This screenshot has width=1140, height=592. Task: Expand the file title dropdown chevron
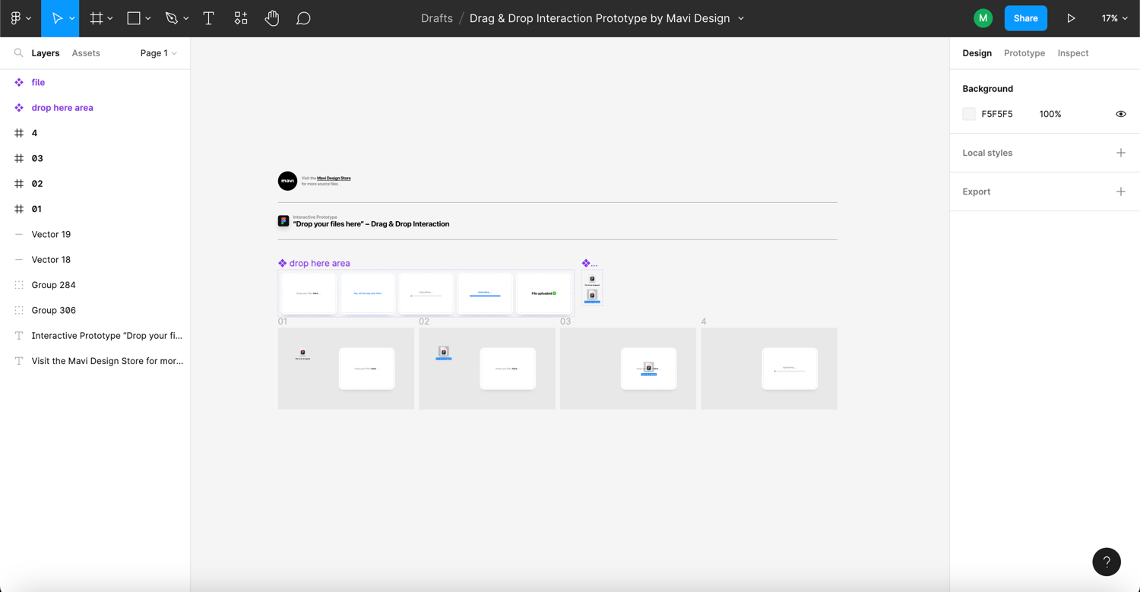pyautogui.click(x=741, y=18)
